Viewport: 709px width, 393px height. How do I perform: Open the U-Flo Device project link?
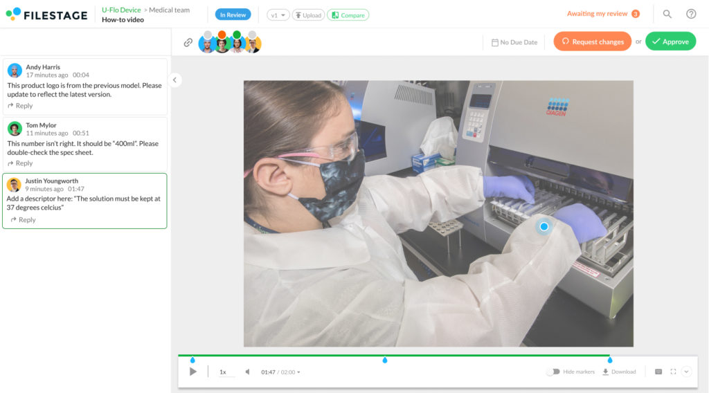point(121,10)
